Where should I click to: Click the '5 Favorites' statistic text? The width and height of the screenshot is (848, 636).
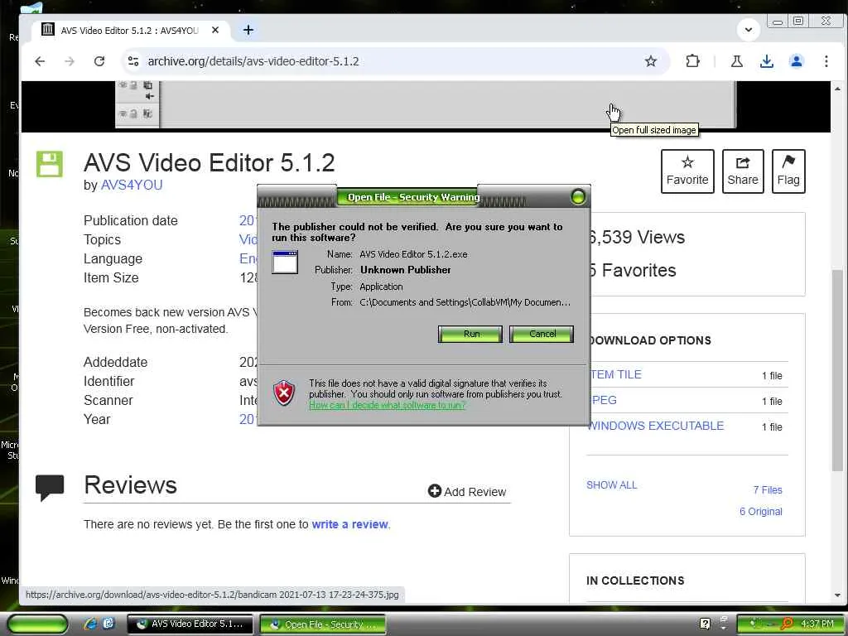[633, 271]
